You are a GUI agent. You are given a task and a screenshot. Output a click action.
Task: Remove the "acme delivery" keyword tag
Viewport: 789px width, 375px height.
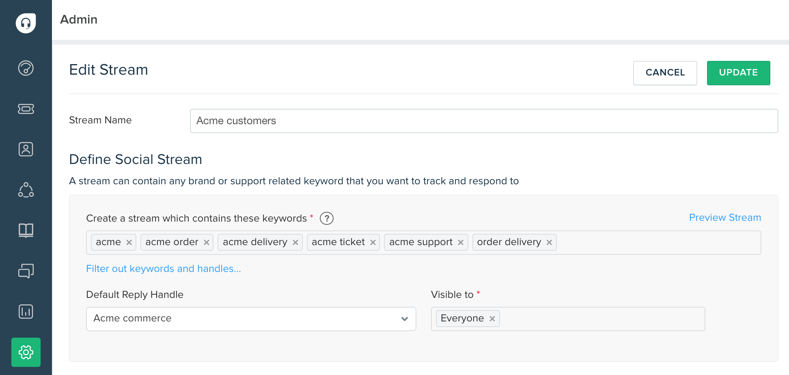point(295,243)
